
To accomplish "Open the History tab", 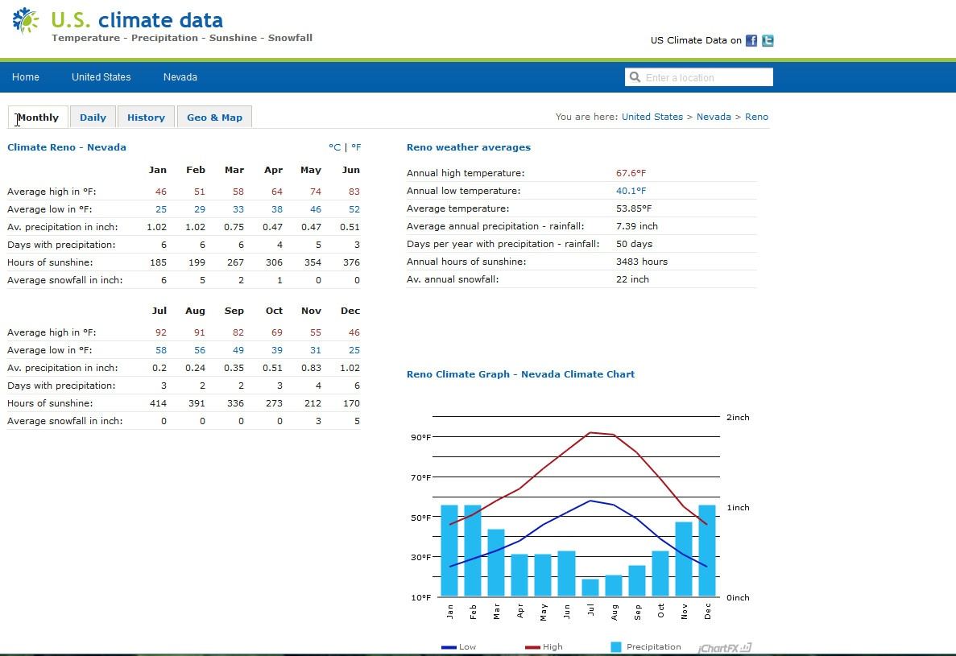I will tap(146, 118).
